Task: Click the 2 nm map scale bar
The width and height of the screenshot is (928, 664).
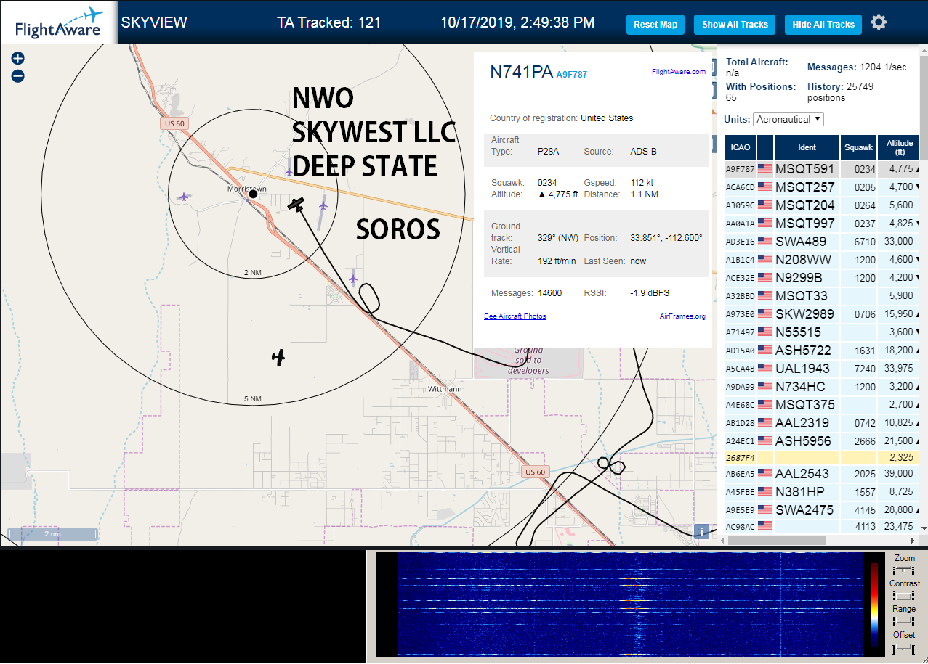Action: [x=52, y=533]
